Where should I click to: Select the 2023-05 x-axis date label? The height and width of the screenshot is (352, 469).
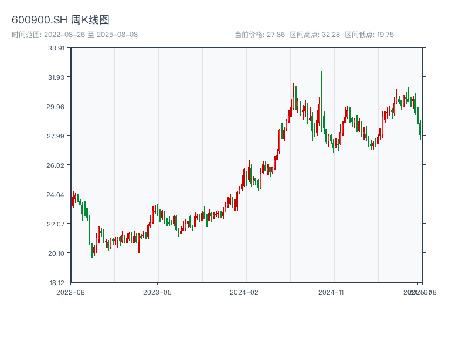coord(157,292)
